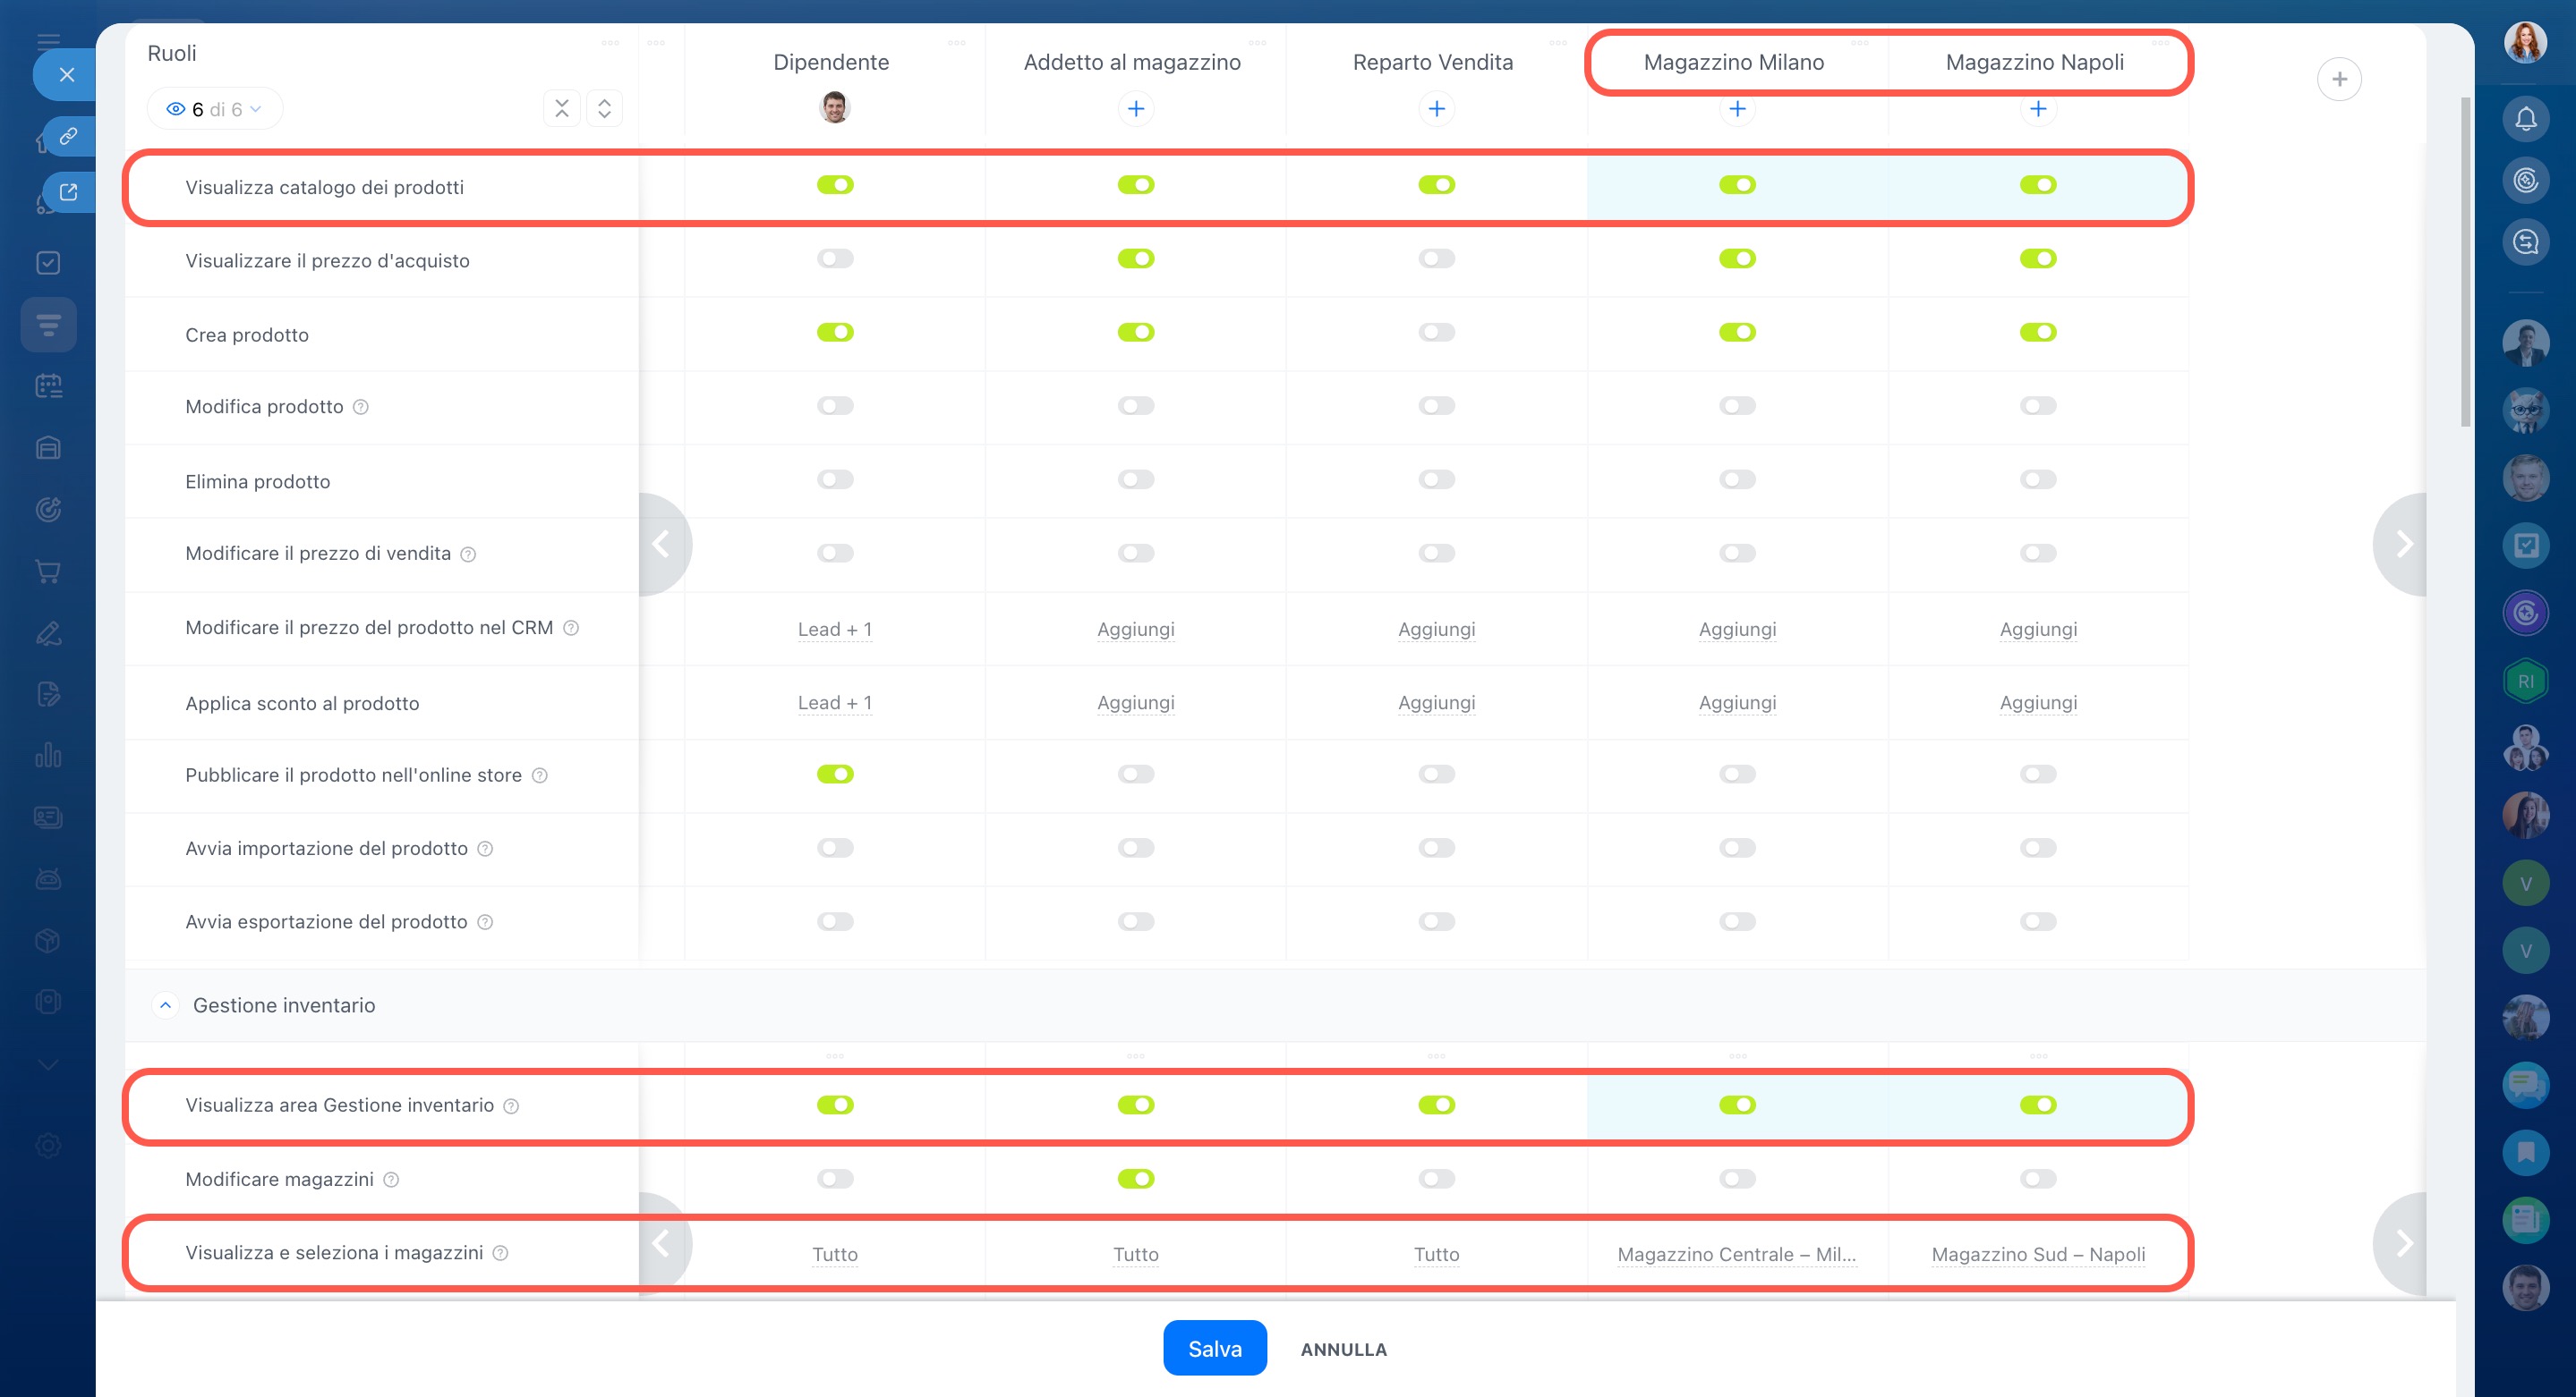Select the Magazzino Napoli column header
2576x1397 pixels.
click(x=2034, y=62)
